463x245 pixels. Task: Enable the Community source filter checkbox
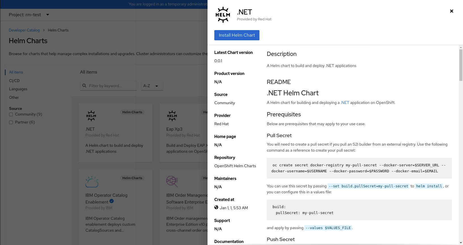(11, 114)
